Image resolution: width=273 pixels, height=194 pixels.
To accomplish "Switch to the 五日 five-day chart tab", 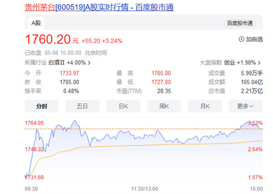I will click(82, 106).
